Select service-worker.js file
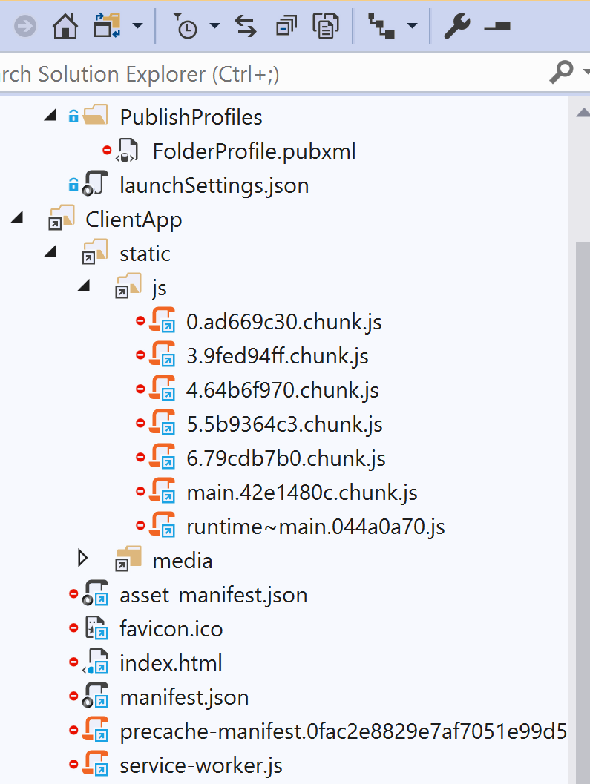590x784 pixels. coord(201,765)
